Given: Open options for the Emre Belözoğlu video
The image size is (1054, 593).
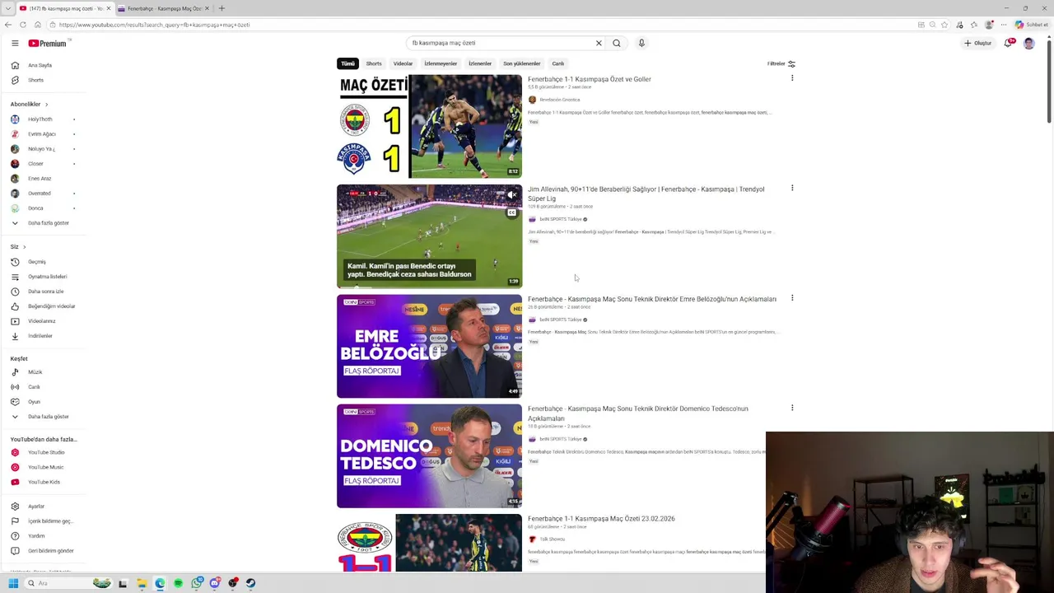Looking at the screenshot, I should pyautogui.click(x=792, y=297).
